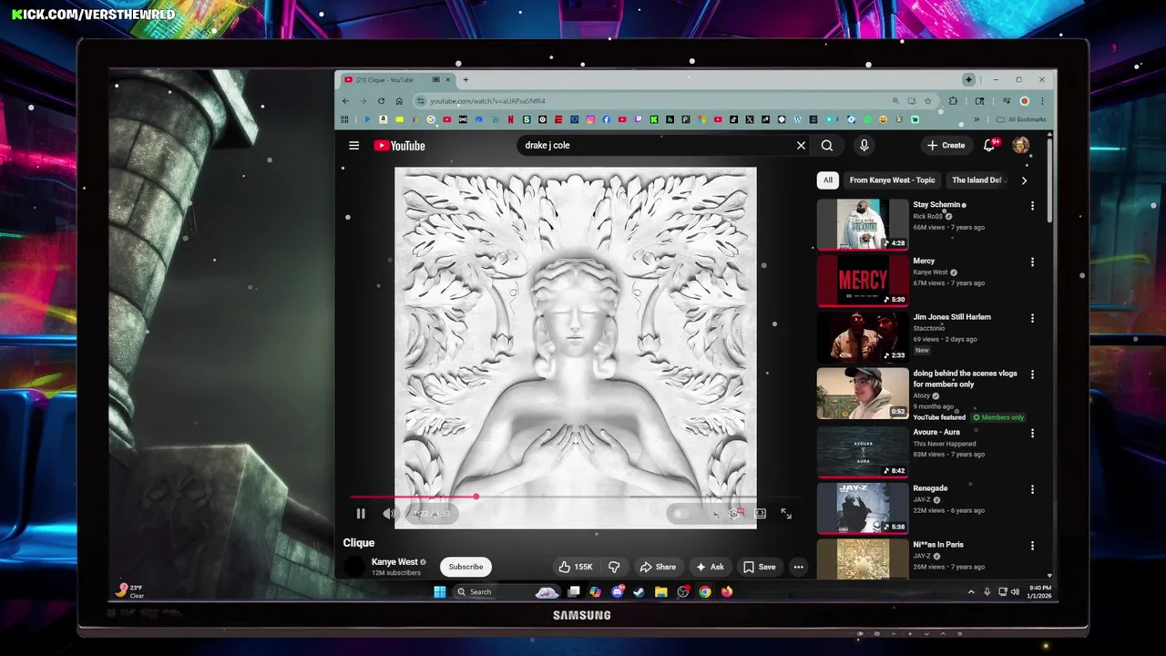Open the behind the scenes vlogs thumbnail
1166x656 pixels.
pyautogui.click(x=863, y=394)
